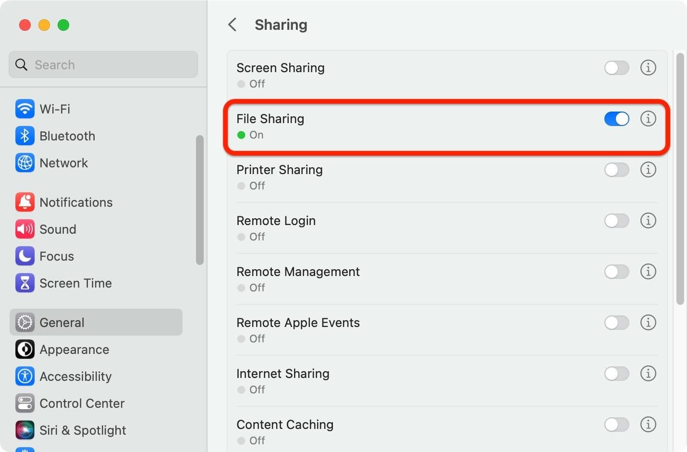Click the back chevron to leave Sharing
Viewport: 687px width, 452px height.
coord(233,25)
